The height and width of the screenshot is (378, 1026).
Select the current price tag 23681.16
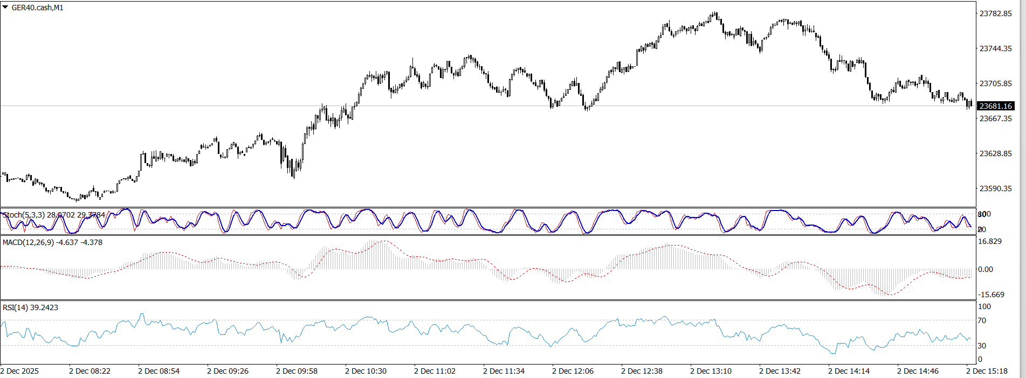995,106
